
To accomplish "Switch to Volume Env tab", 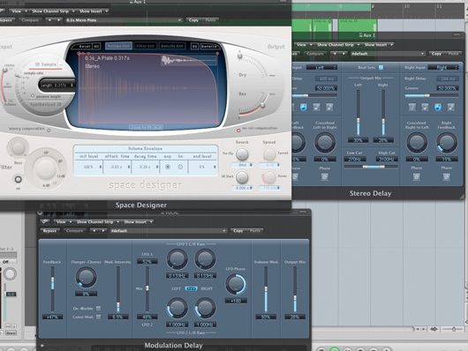I will point(118,46).
